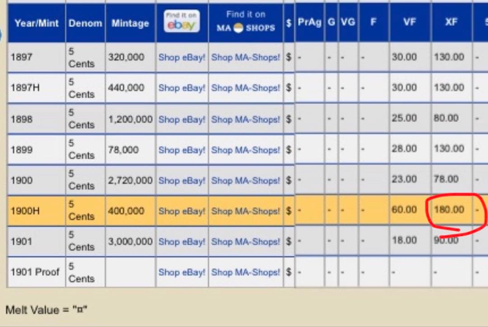Follow Shop MA-Shops! link for 1899
488x327 pixels.
(245, 150)
